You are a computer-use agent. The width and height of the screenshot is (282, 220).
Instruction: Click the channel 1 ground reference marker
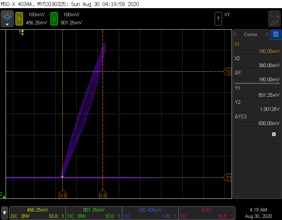click(x=22, y=32)
